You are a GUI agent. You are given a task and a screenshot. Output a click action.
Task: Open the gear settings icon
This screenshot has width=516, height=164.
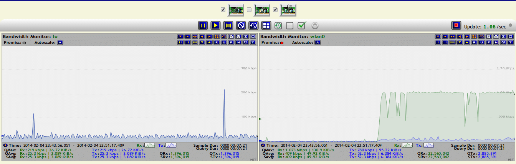click(x=315, y=26)
